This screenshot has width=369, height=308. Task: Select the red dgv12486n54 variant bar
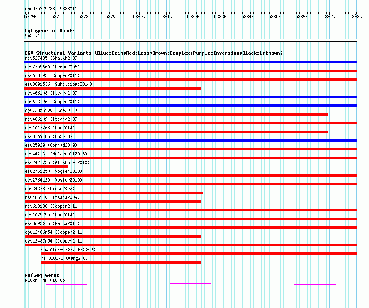[x=112, y=236]
